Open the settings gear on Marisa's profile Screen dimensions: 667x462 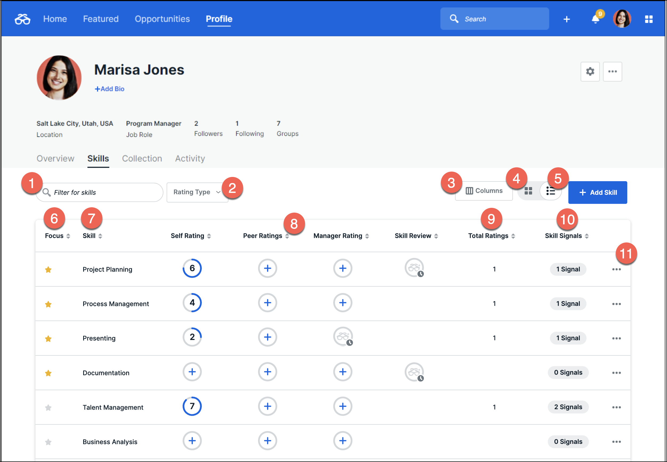(x=590, y=71)
